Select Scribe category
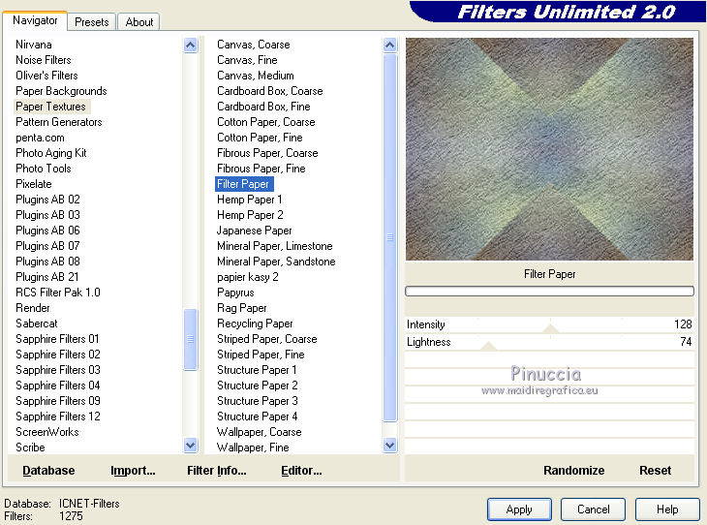This screenshot has height=525, width=707. 30,448
